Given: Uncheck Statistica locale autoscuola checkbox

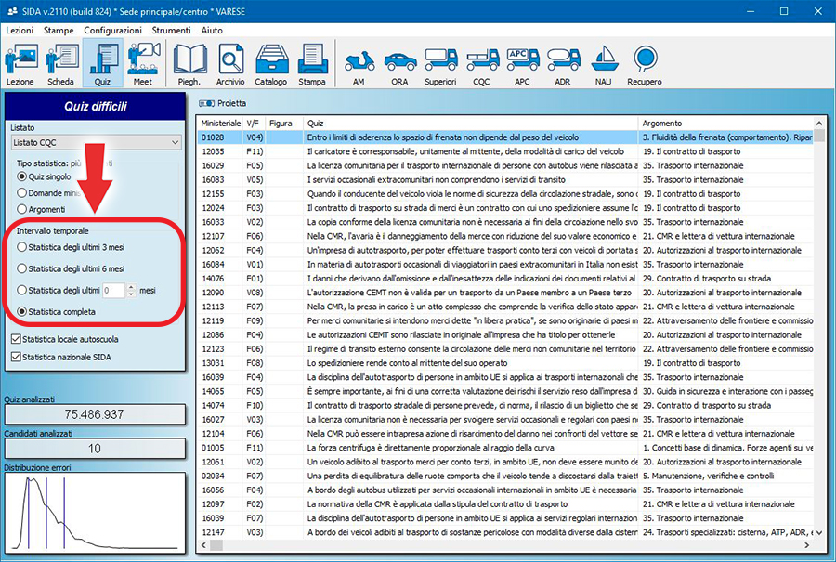Looking at the screenshot, I should (x=17, y=339).
